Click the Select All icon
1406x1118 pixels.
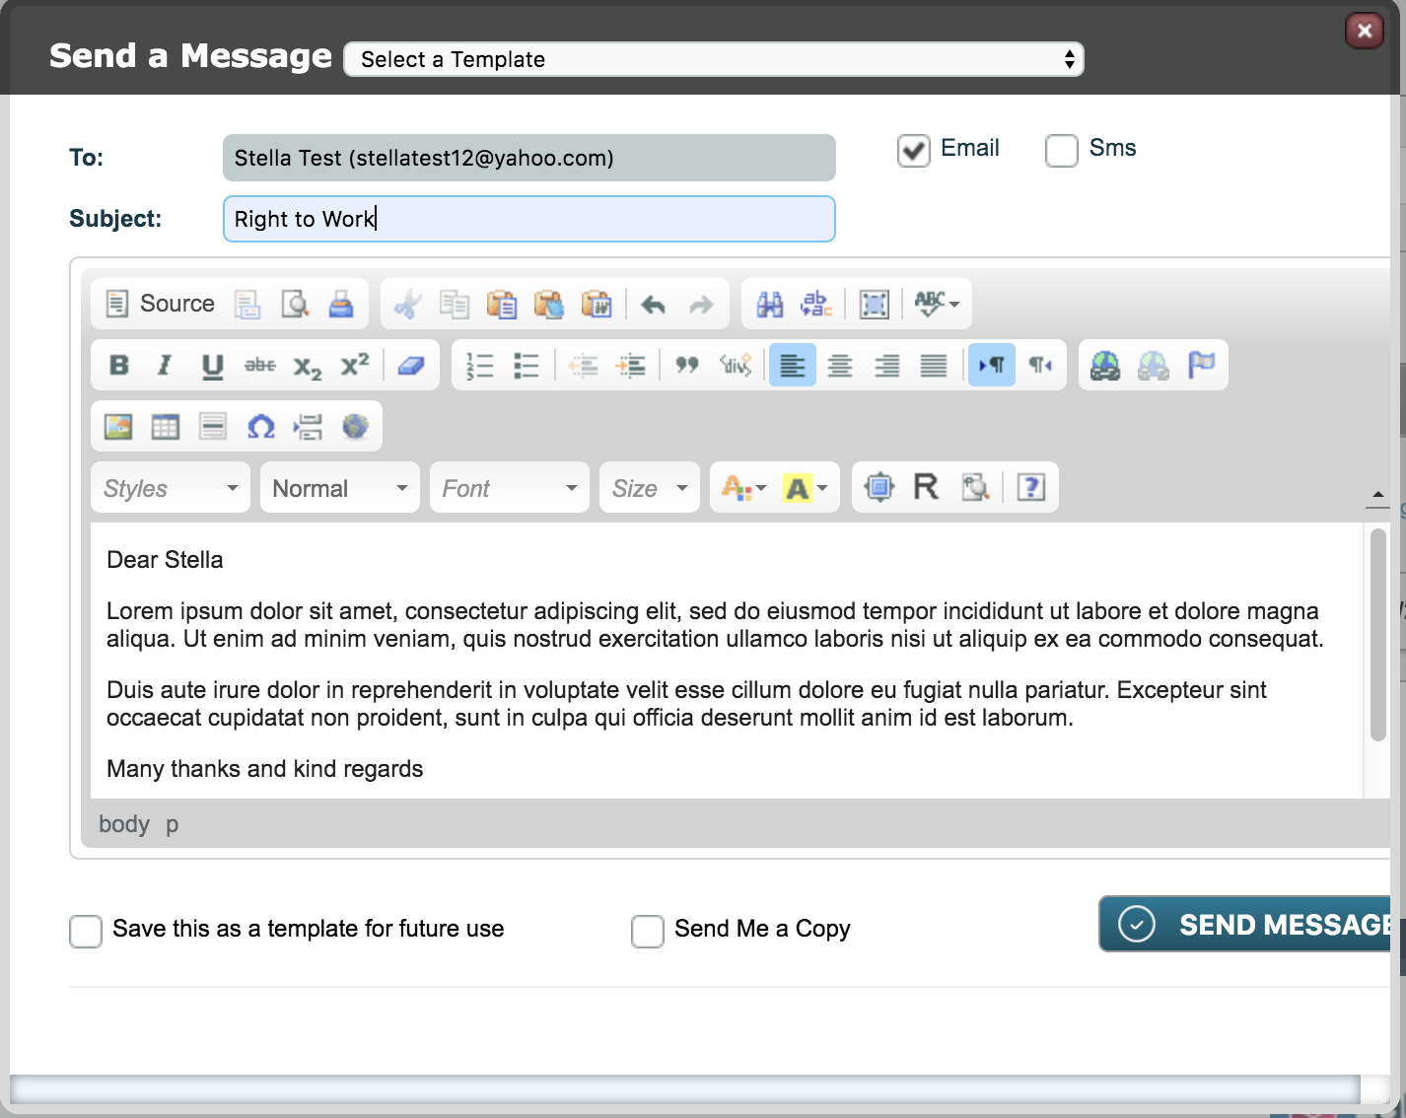(x=874, y=304)
